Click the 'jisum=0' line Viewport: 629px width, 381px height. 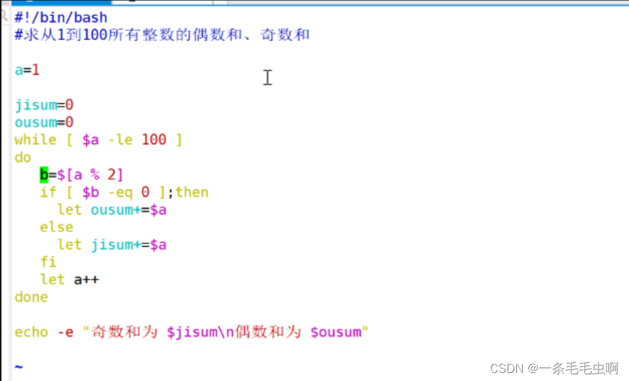44,105
